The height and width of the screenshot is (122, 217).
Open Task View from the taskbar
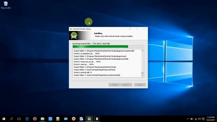(19, 119)
